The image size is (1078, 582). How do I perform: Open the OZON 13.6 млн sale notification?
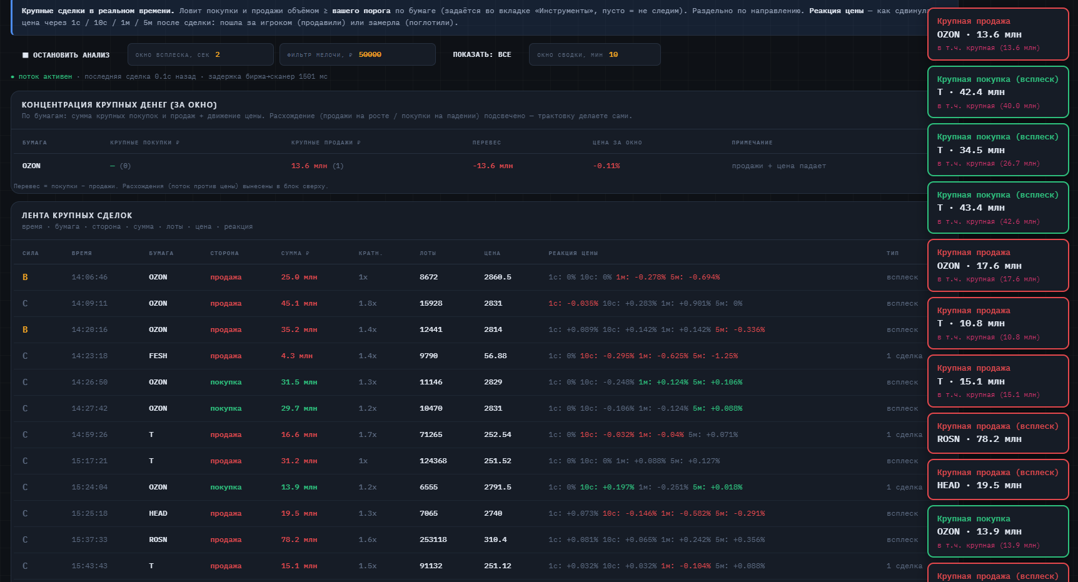tap(998, 34)
